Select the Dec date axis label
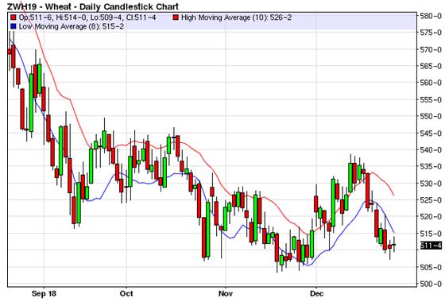 (x=316, y=294)
